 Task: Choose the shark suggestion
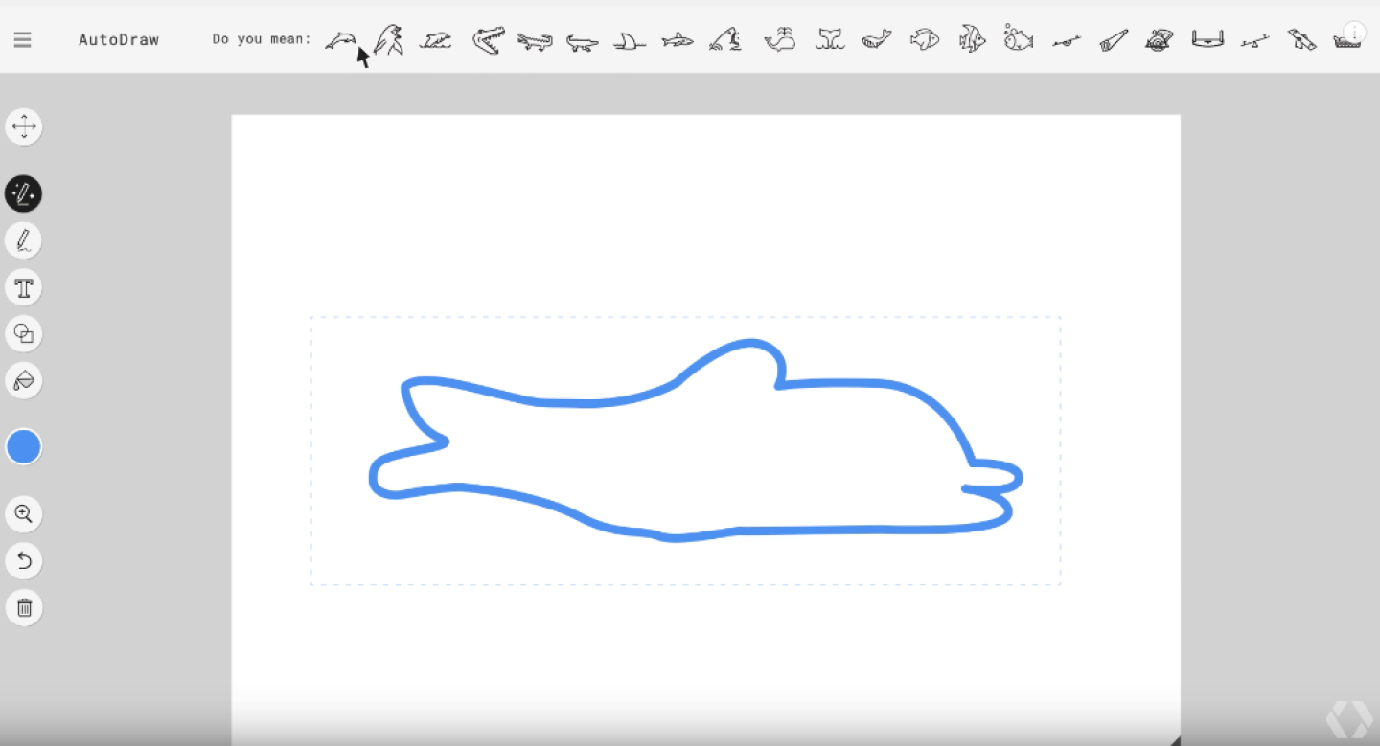(678, 39)
